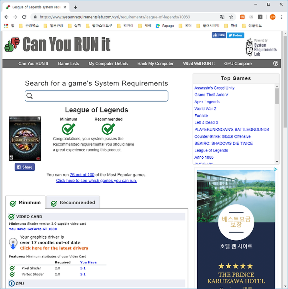This screenshot has width=288, height=289.
Task: Click the Top Games list scrollbar thumb
Action: pos(277,96)
